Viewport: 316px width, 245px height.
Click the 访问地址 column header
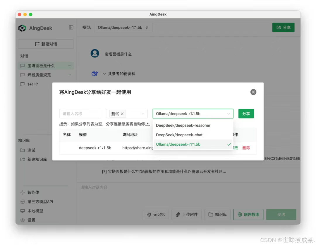coord(130,135)
